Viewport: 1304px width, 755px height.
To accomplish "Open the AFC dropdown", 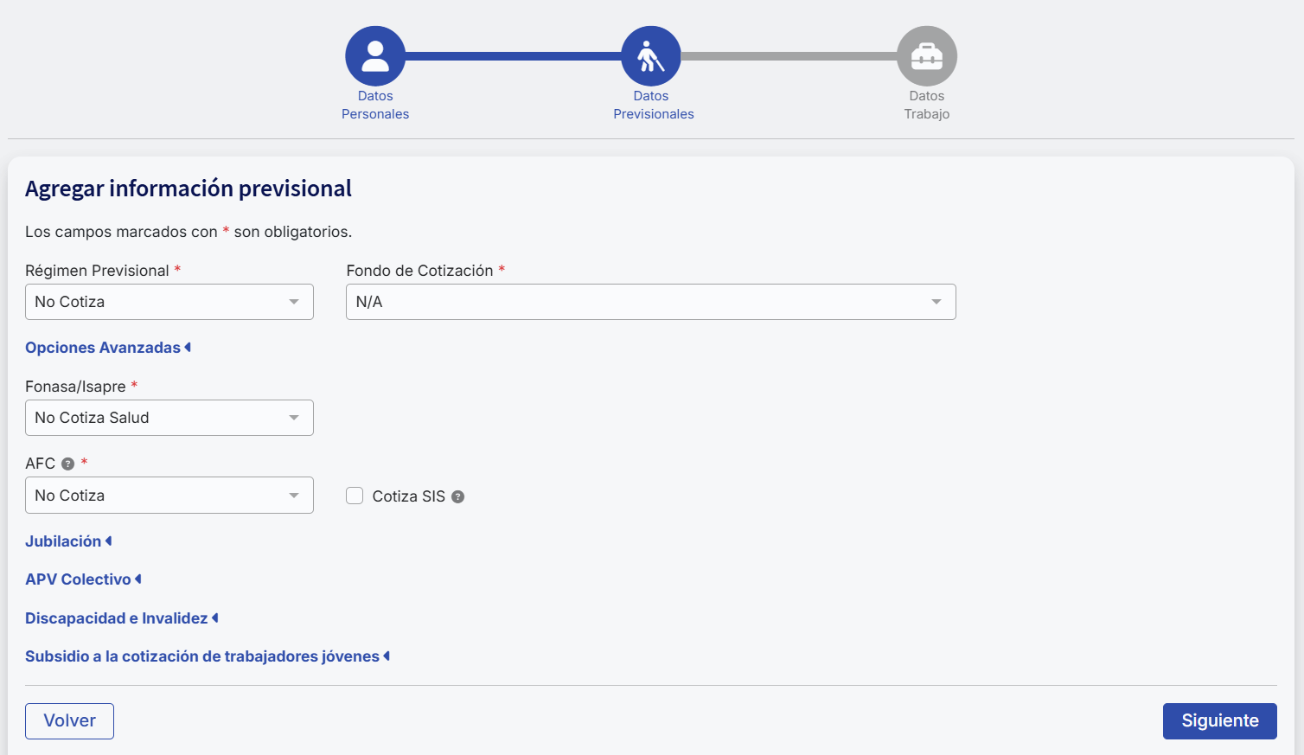I will (x=169, y=496).
